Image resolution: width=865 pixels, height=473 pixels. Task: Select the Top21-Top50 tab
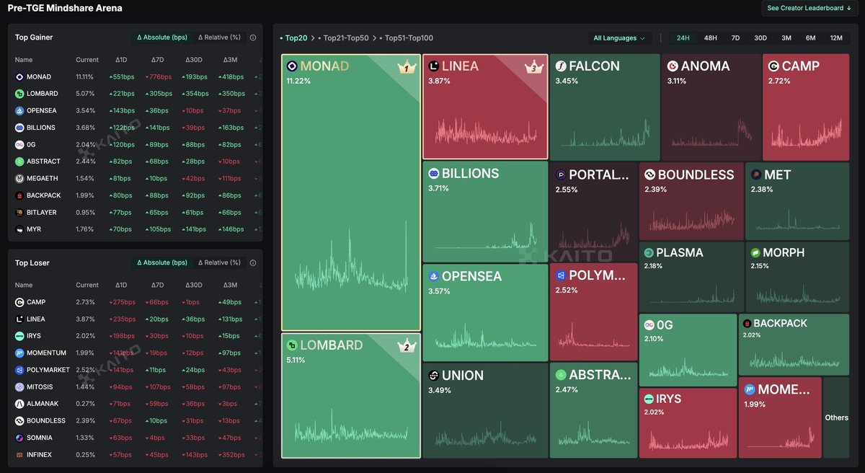pos(343,38)
